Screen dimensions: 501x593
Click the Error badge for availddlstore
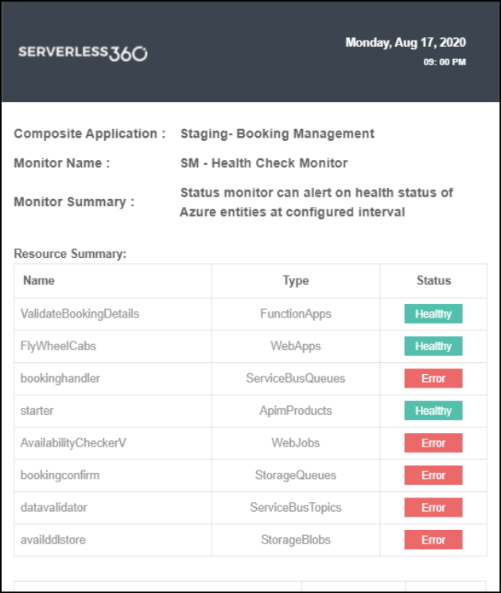(433, 540)
